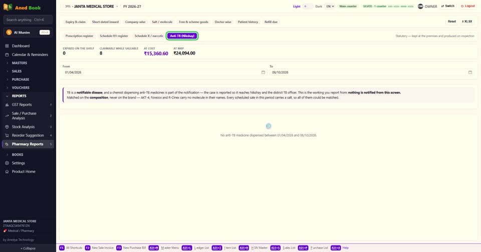Click the From date field 01/04/2026

click(x=164, y=72)
